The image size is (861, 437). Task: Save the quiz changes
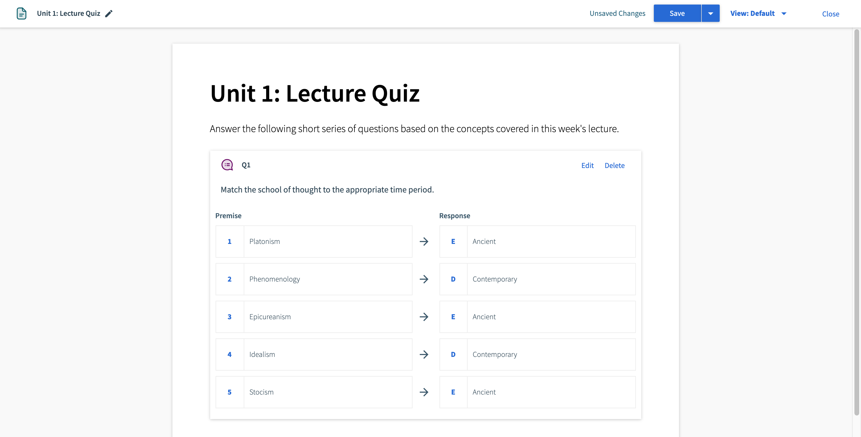[x=677, y=13]
